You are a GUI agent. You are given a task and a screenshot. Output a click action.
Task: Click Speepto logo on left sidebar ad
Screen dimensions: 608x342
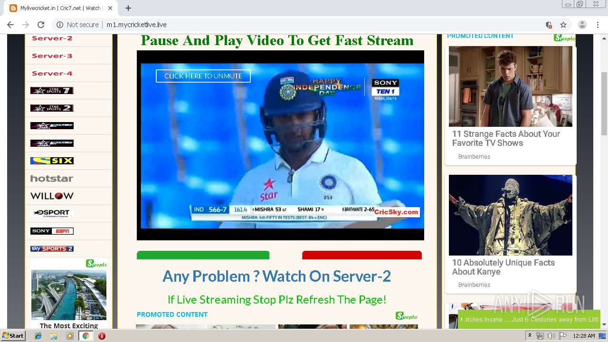click(x=96, y=263)
